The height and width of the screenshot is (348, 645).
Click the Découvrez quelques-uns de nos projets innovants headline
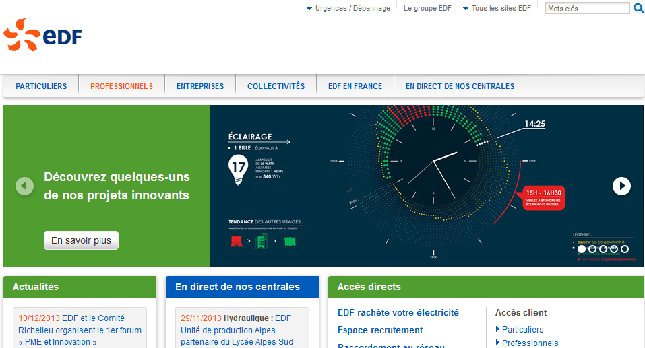point(117,186)
